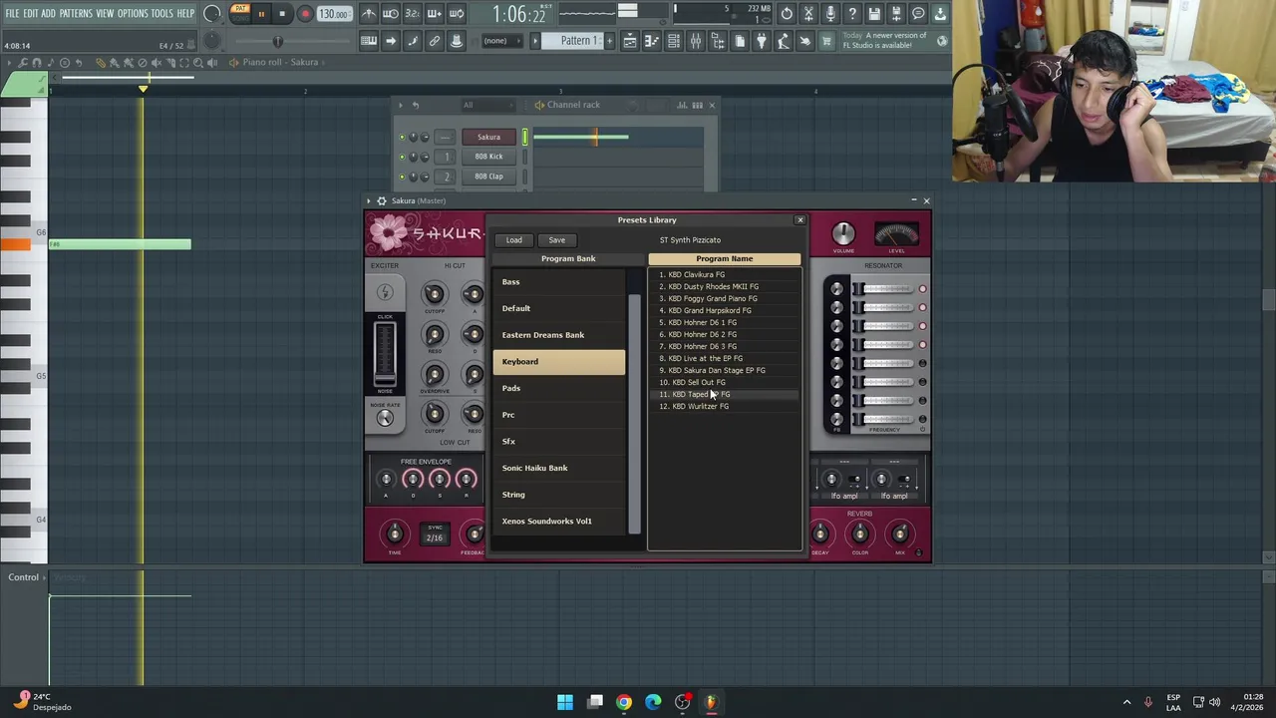Select the Sakura channel in Channel rack
This screenshot has height=718, width=1276.
[488, 137]
